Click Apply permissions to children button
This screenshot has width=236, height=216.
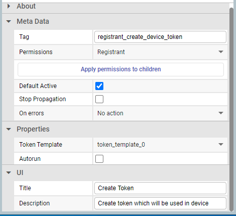pos(121,69)
